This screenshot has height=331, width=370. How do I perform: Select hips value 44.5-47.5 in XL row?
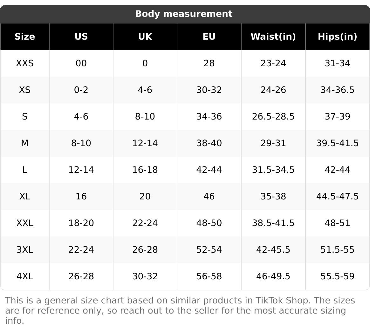pyautogui.click(x=337, y=197)
